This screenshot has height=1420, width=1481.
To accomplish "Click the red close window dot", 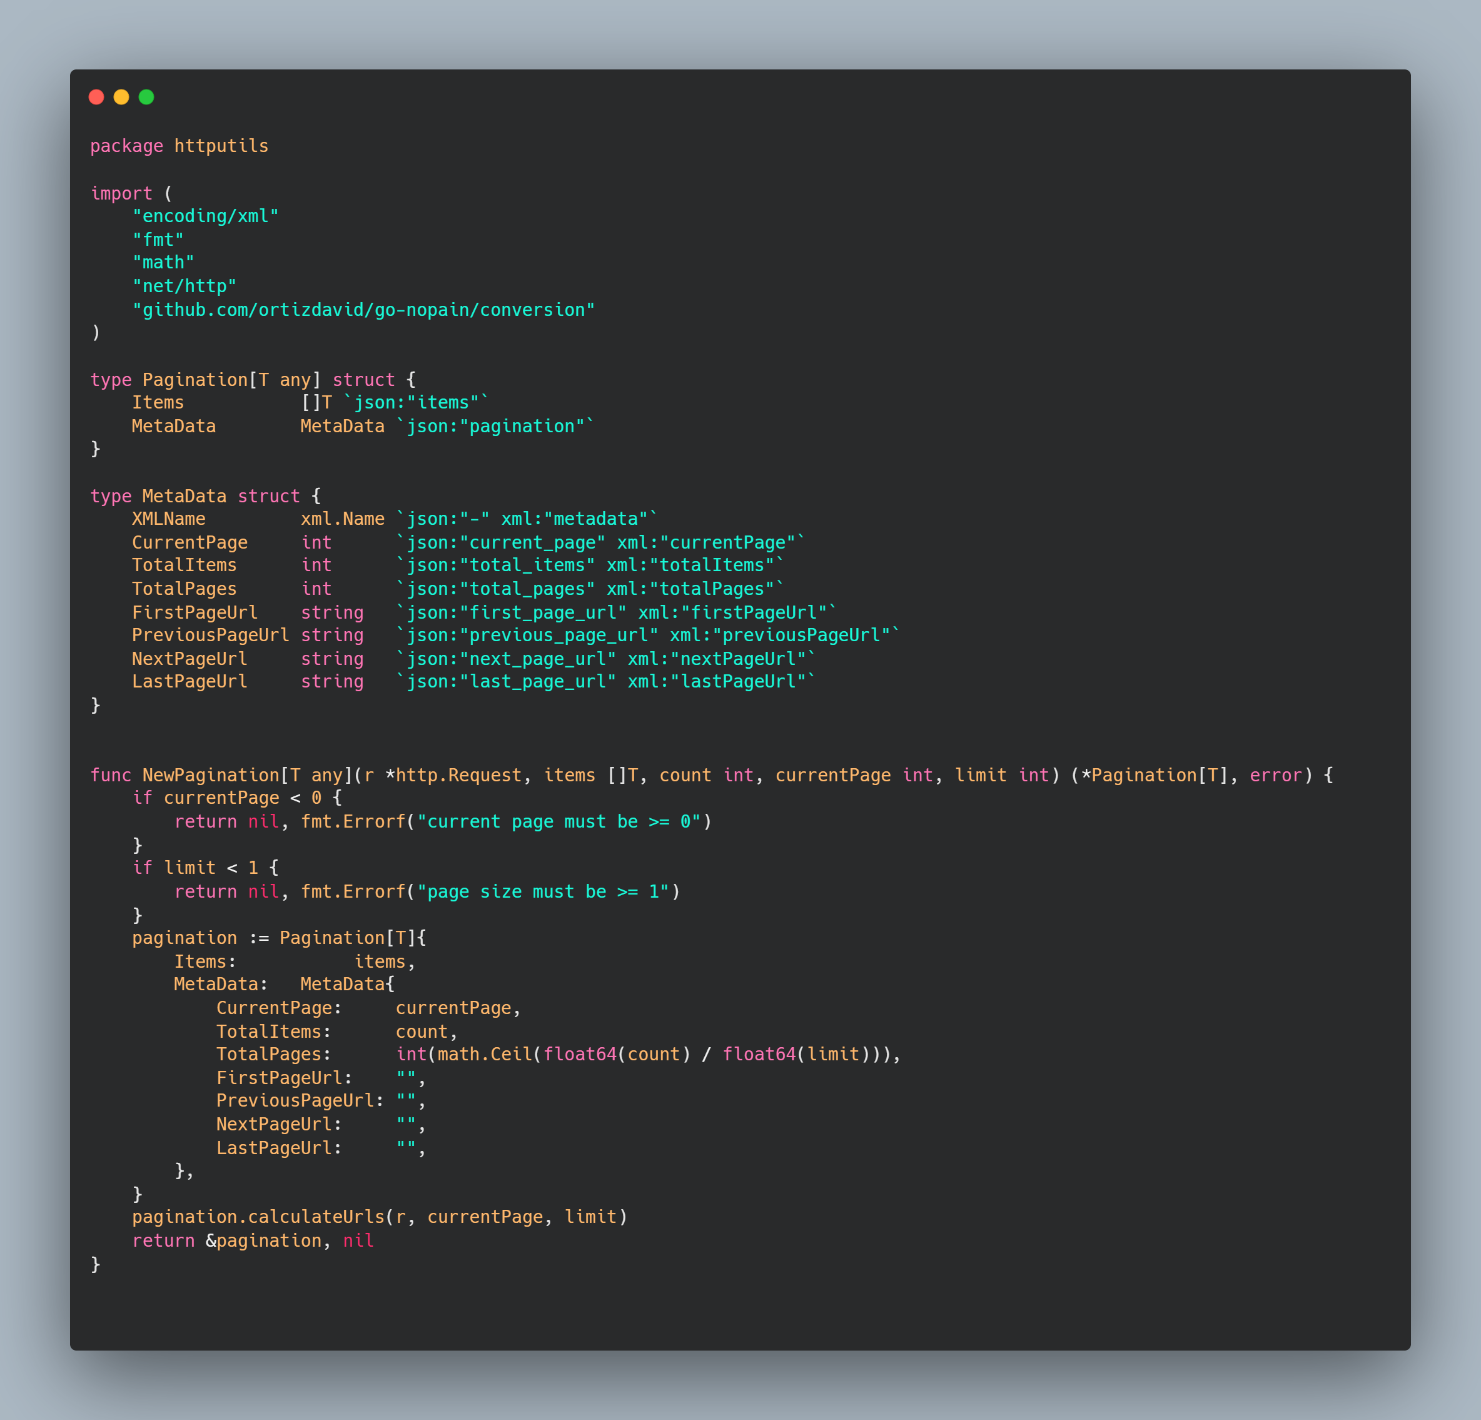I will [x=96, y=97].
